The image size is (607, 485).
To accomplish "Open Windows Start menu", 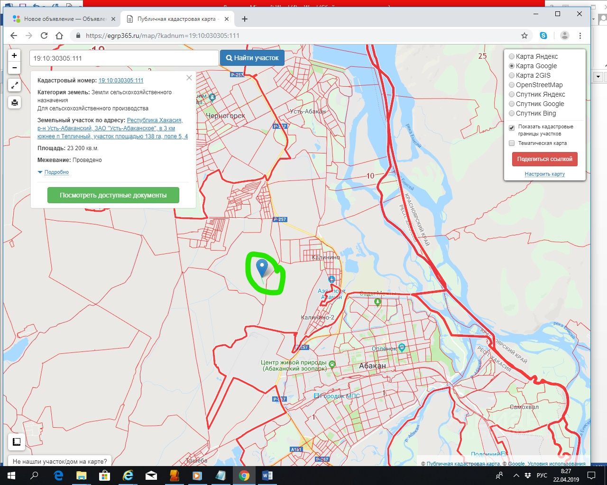I will (x=11, y=476).
